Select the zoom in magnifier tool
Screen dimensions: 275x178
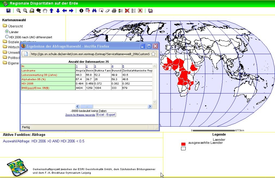[19, 11]
